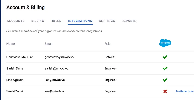Click Sariah Duhe's green Salesforce checkmark

[165, 68]
